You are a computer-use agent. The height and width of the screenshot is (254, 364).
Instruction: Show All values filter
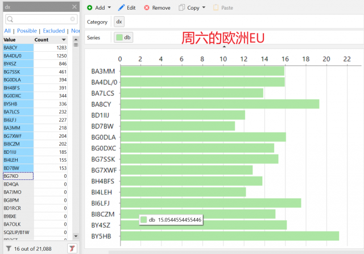[7, 31]
